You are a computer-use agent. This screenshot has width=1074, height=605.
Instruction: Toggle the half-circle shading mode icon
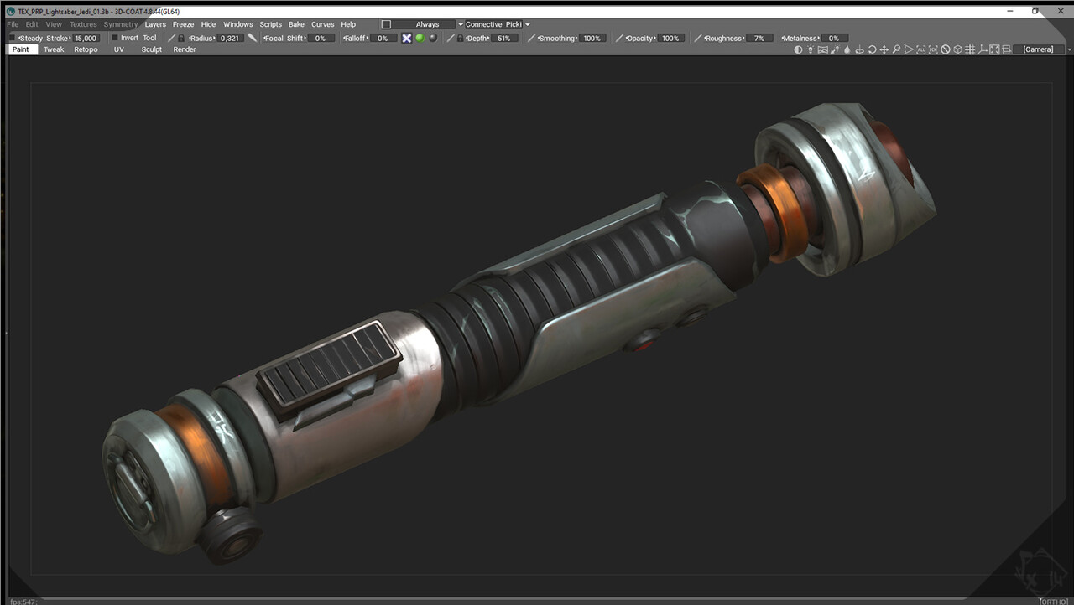point(798,49)
